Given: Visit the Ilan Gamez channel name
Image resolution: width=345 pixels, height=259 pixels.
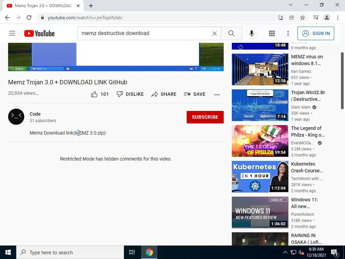Looking at the screenshot, I should tap(301, 71).
